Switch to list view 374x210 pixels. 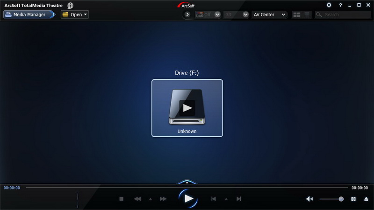[x=307, y=15]
